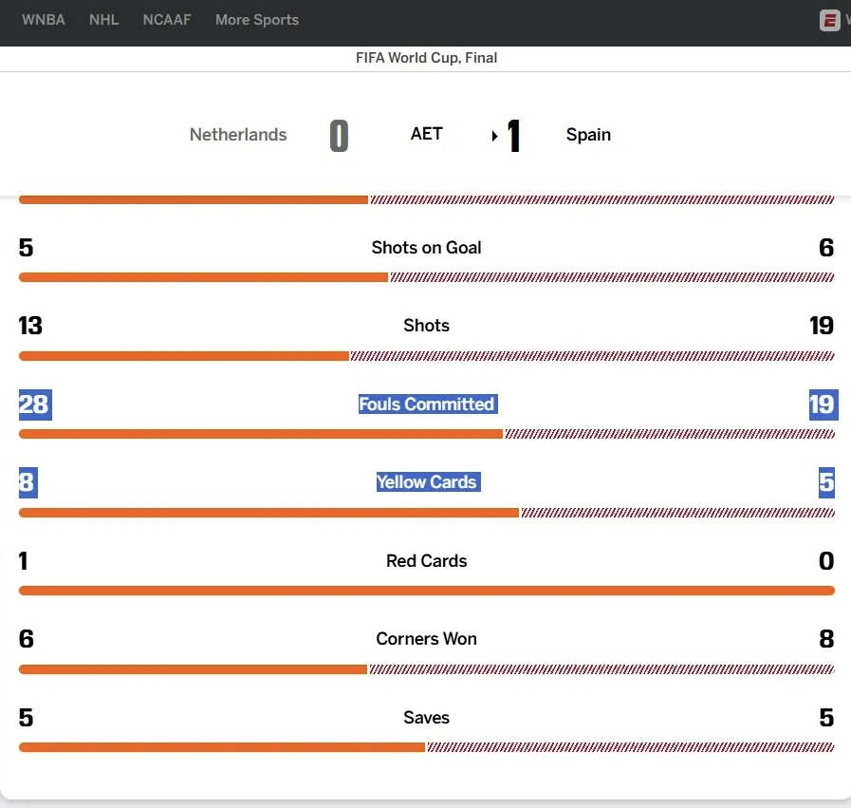851x808 pixels.
Task: Click the Saves comparison bar
Action: point(427,748)
